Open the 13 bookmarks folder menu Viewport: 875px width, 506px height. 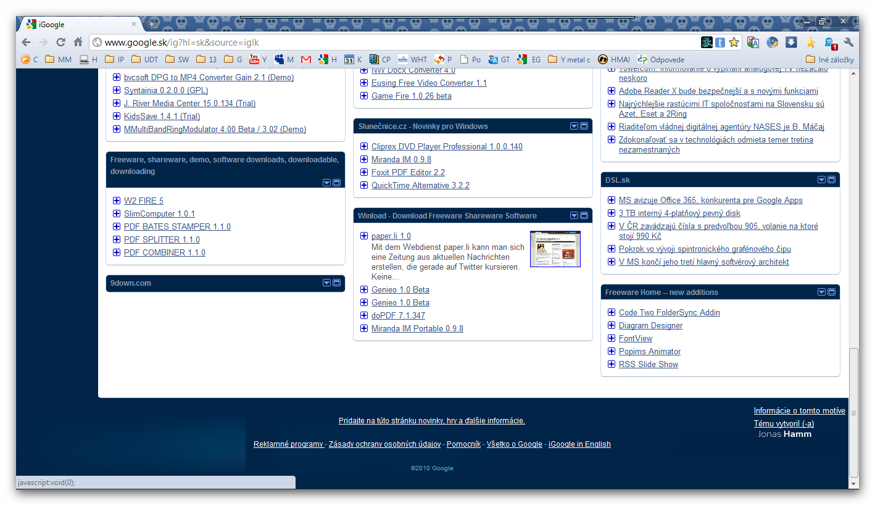207,60
